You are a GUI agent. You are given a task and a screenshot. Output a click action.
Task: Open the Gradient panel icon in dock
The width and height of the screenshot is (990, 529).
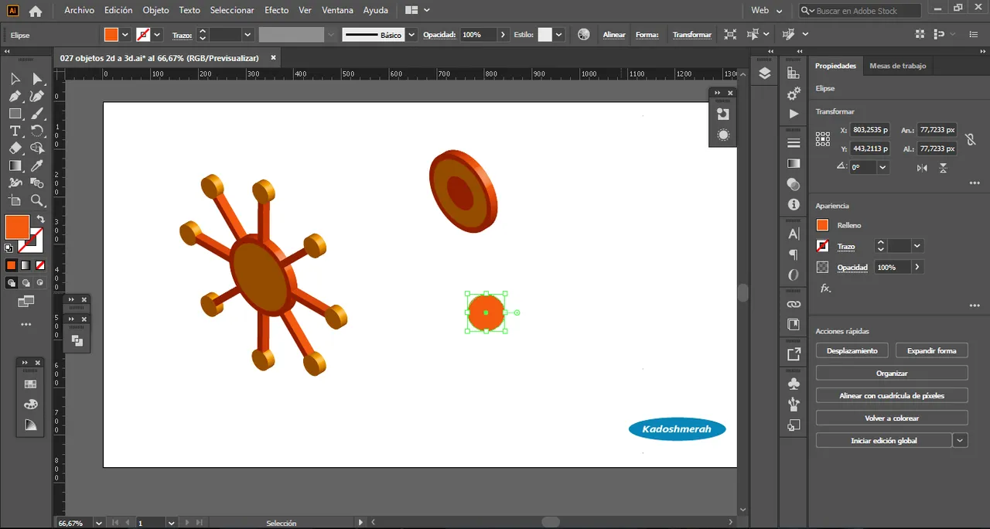point(793,164)
